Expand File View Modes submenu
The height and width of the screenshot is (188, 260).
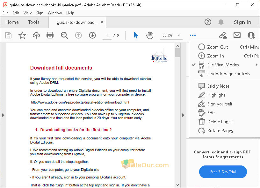tap(223, 65)
